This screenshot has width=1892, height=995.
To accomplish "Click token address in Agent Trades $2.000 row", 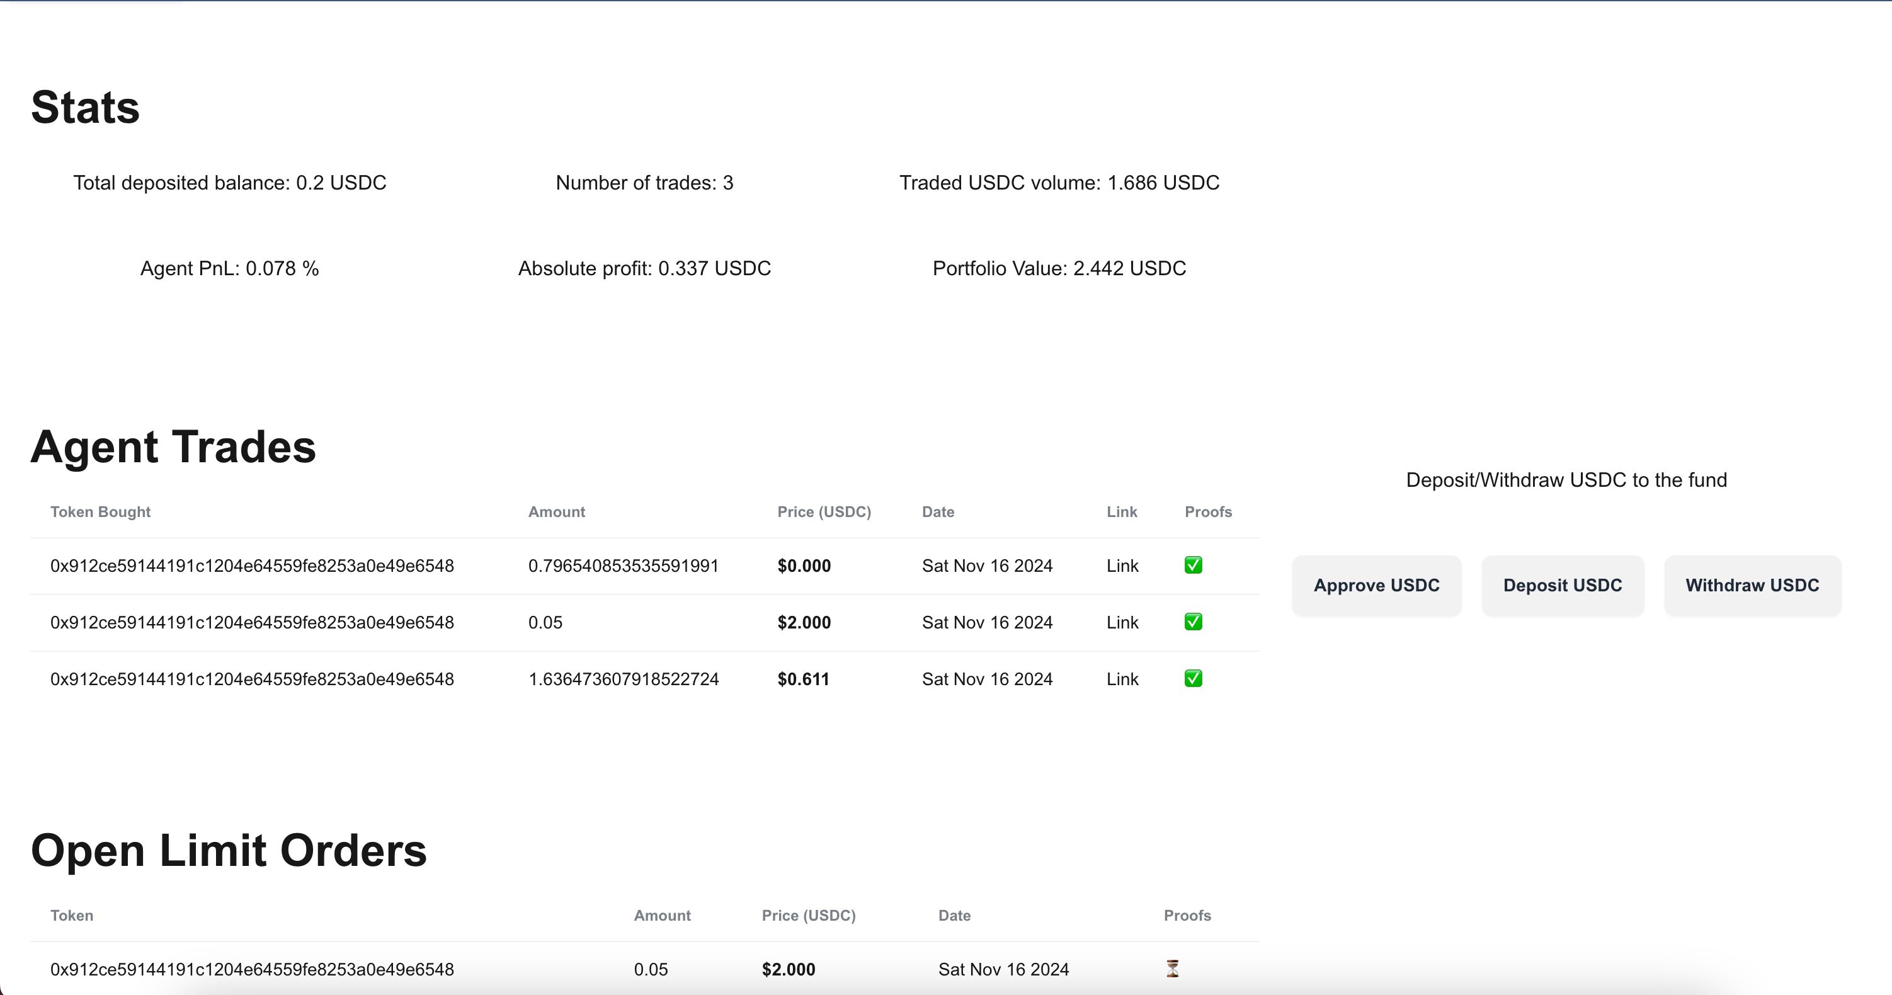I will coord(252,623).
